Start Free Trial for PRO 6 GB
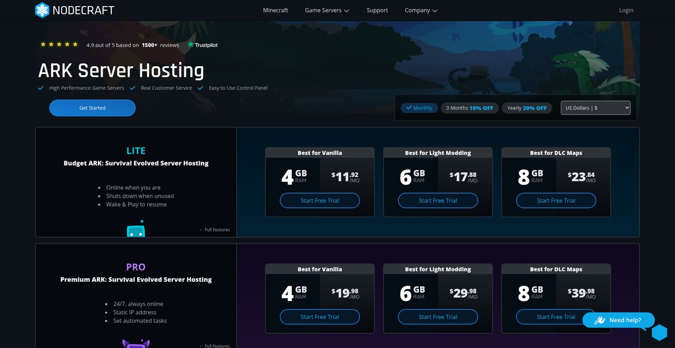This screenshot has height=348, width=675. tap(438, 317)
